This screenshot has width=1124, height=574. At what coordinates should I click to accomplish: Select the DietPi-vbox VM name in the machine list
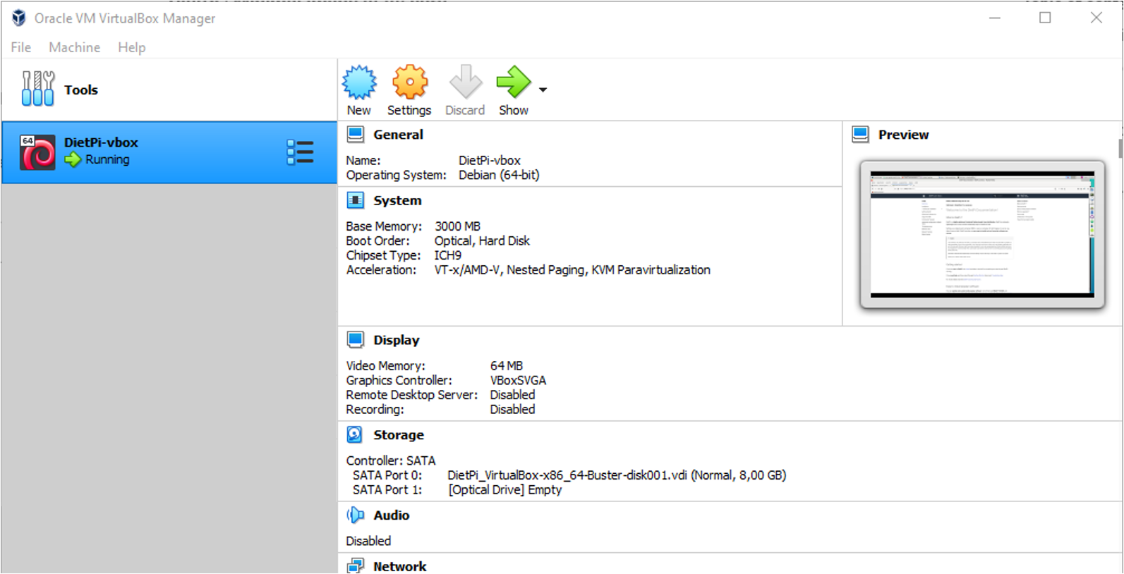101,142
